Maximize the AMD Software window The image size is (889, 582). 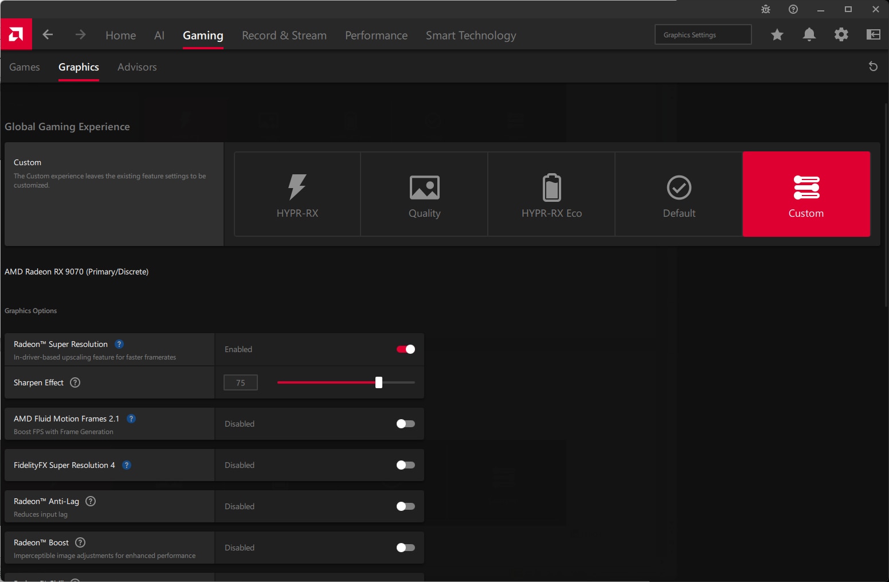(x=848, y=9)
